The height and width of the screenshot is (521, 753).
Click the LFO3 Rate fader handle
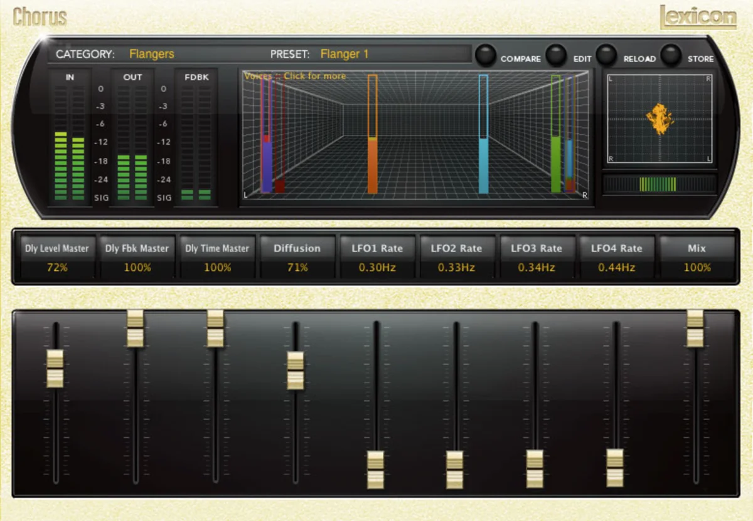pyautogui.click(x=535, y=469)
